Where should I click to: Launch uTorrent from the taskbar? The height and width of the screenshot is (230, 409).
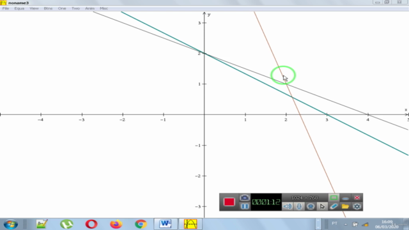click(x=66, y=224)
